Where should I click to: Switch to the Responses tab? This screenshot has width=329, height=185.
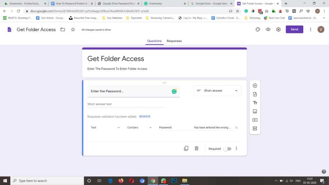click(174, 41)
